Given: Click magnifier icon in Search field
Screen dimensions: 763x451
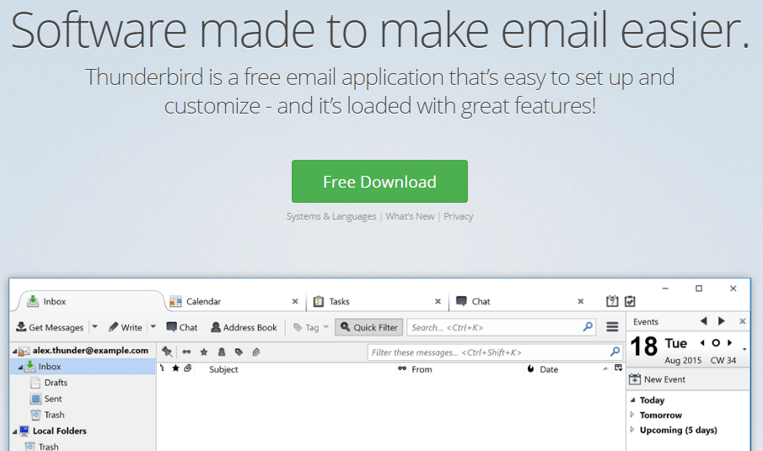Looking at the screenshot, I should point(588,326).
